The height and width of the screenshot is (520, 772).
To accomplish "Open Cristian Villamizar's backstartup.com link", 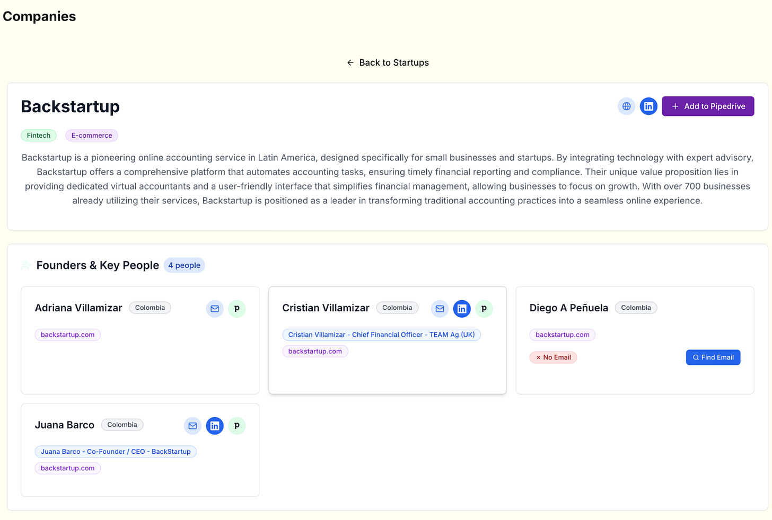I will (x=315, y=351).
